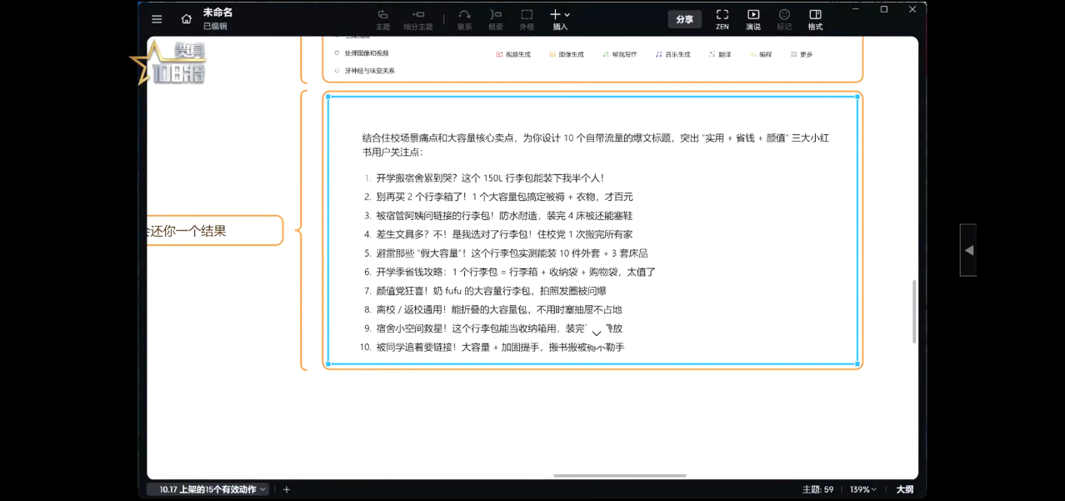1065x501 pixels.
Task: Start pitch mode via 演说
Action: tap(753, 19)
